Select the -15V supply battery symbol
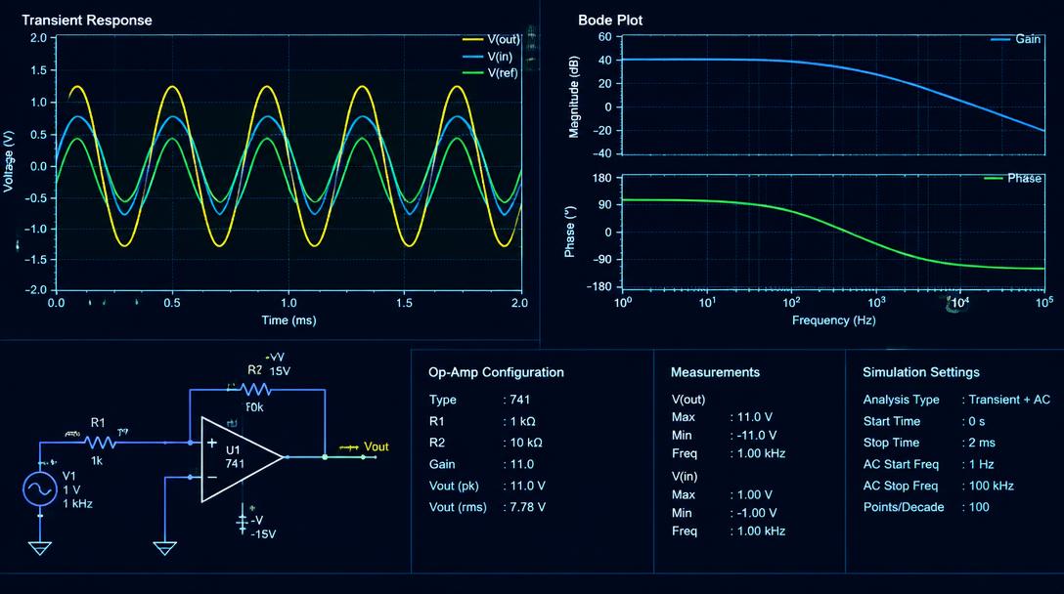 point(243,522)
